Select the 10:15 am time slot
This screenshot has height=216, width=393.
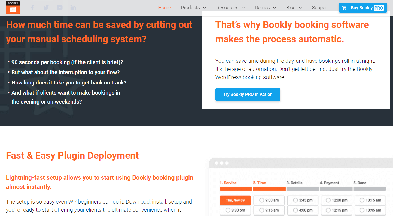point(370,200)
